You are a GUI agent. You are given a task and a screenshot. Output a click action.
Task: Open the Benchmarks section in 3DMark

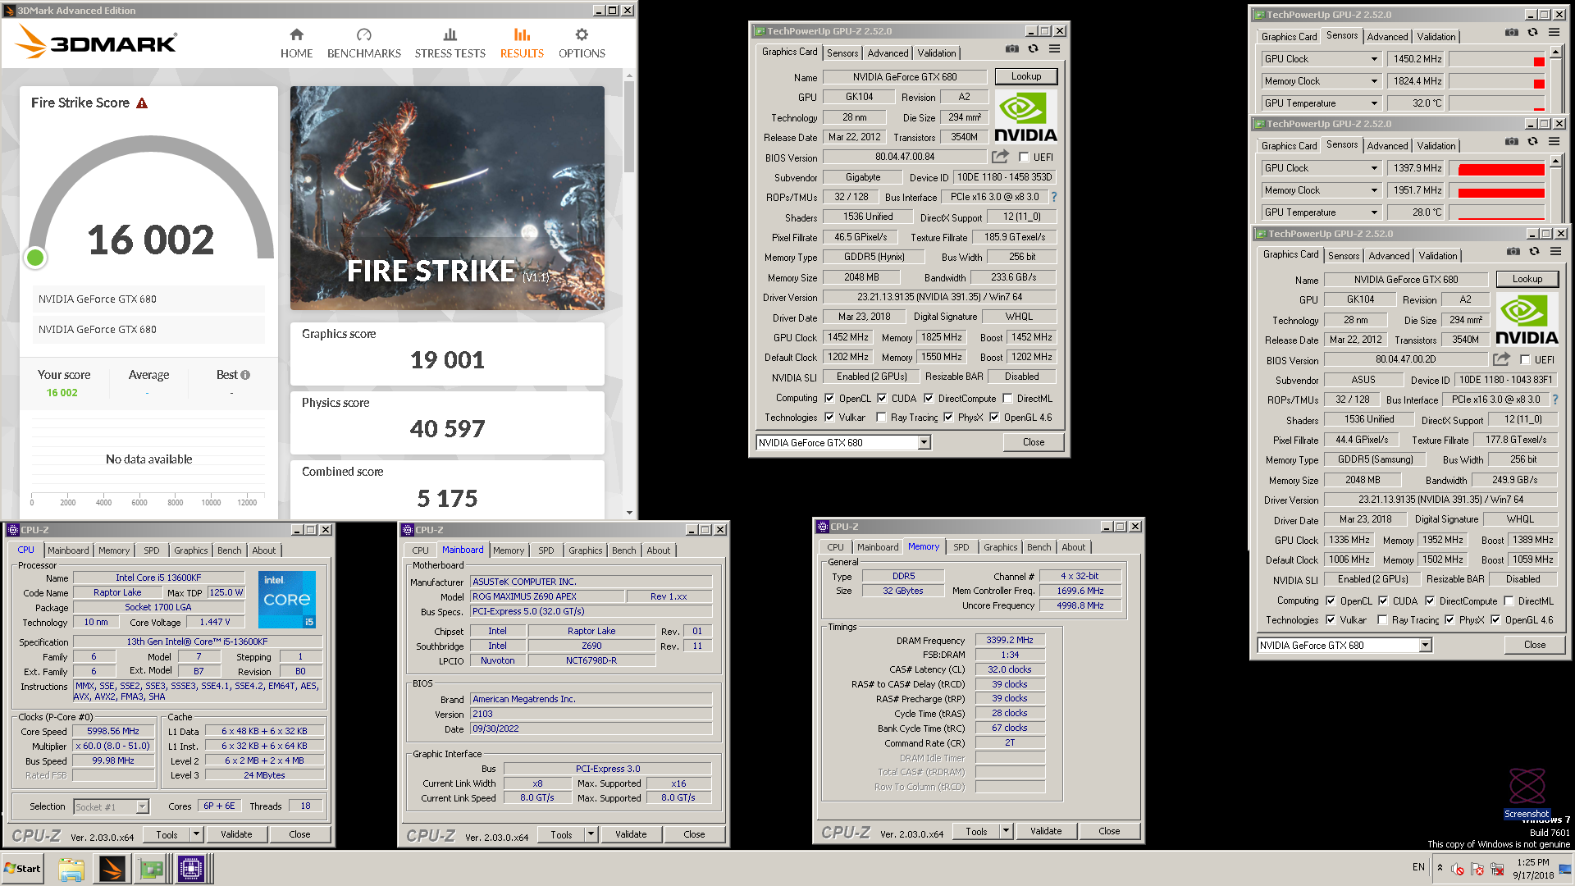pos(364,43)
